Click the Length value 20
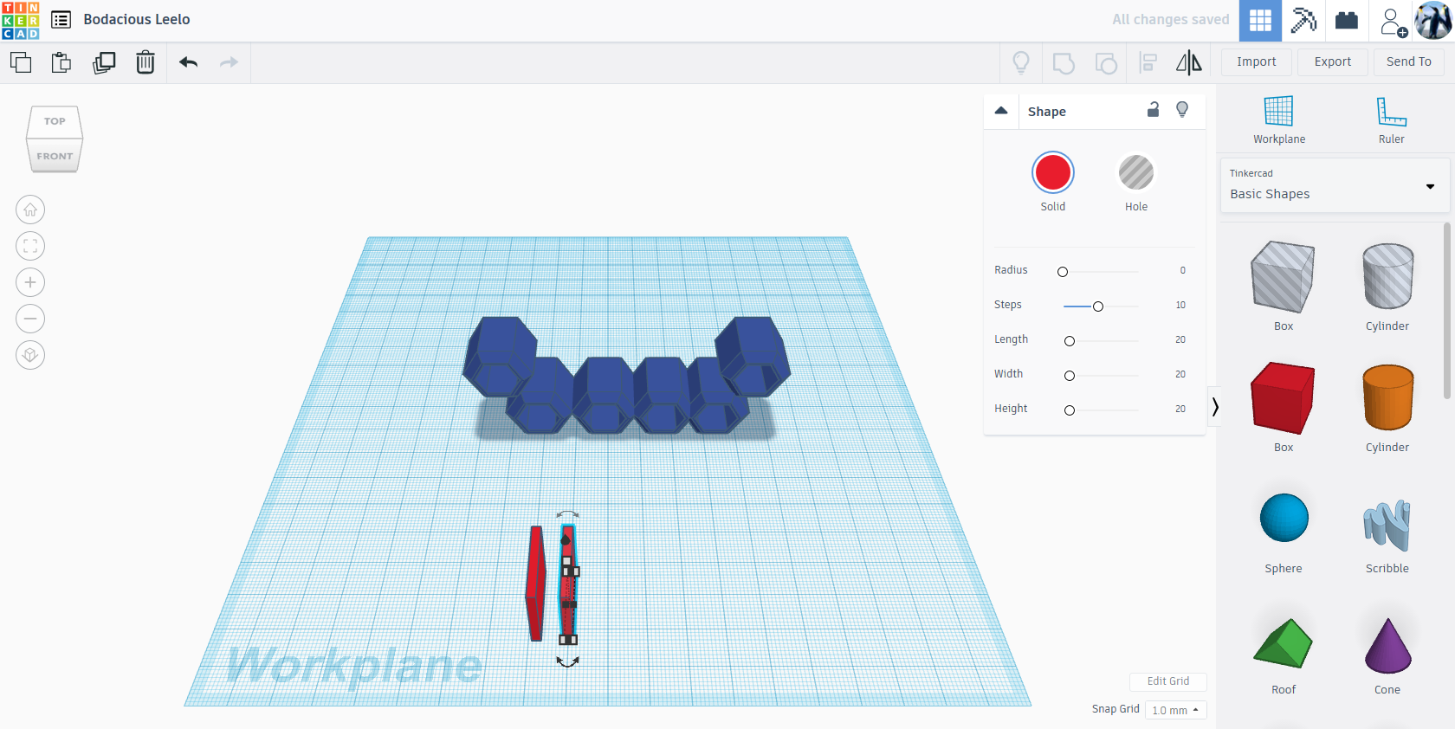Image resolution: width=1455 pixels, height=729 pixels. pos(1180,340)
